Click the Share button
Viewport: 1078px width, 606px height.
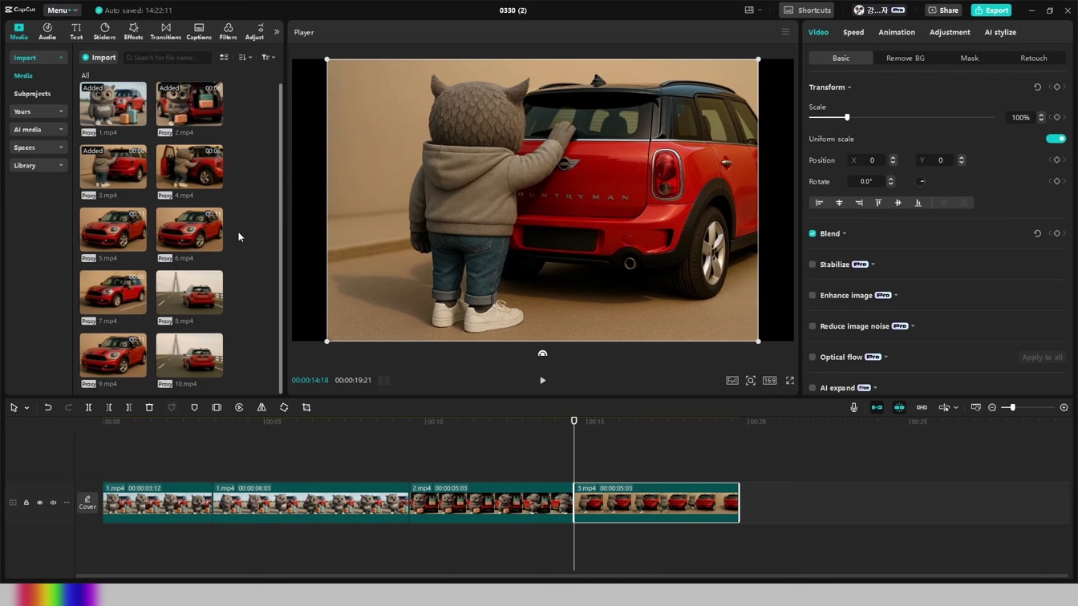pyautogui.click(x=943, y=10)
